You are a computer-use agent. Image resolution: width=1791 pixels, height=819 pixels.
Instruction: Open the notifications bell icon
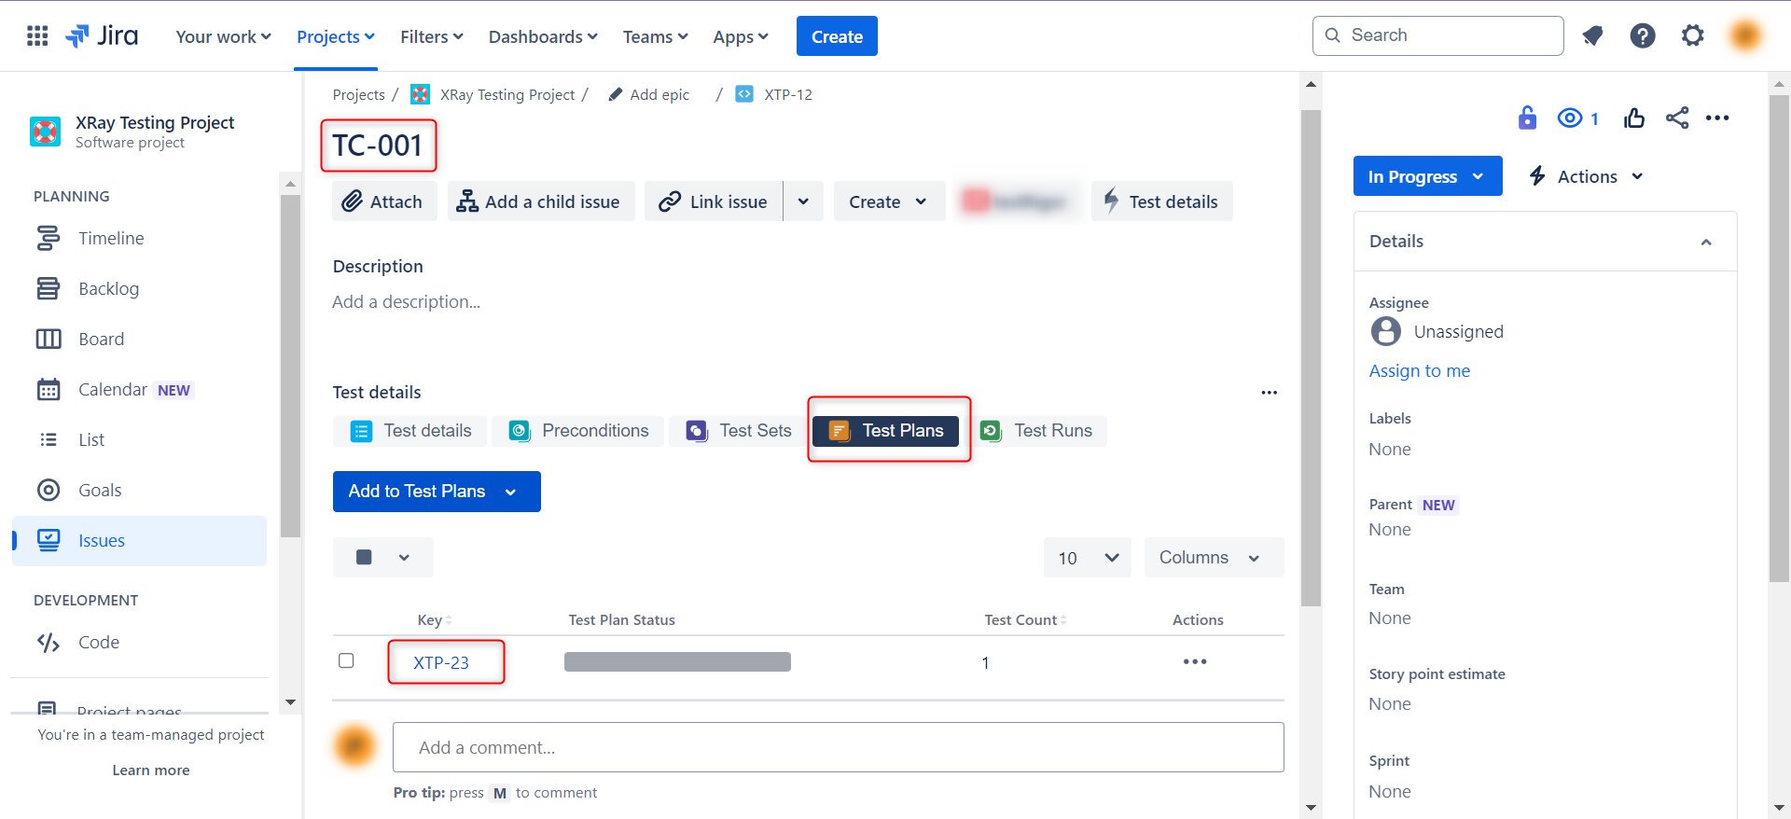click(1592, 36)
